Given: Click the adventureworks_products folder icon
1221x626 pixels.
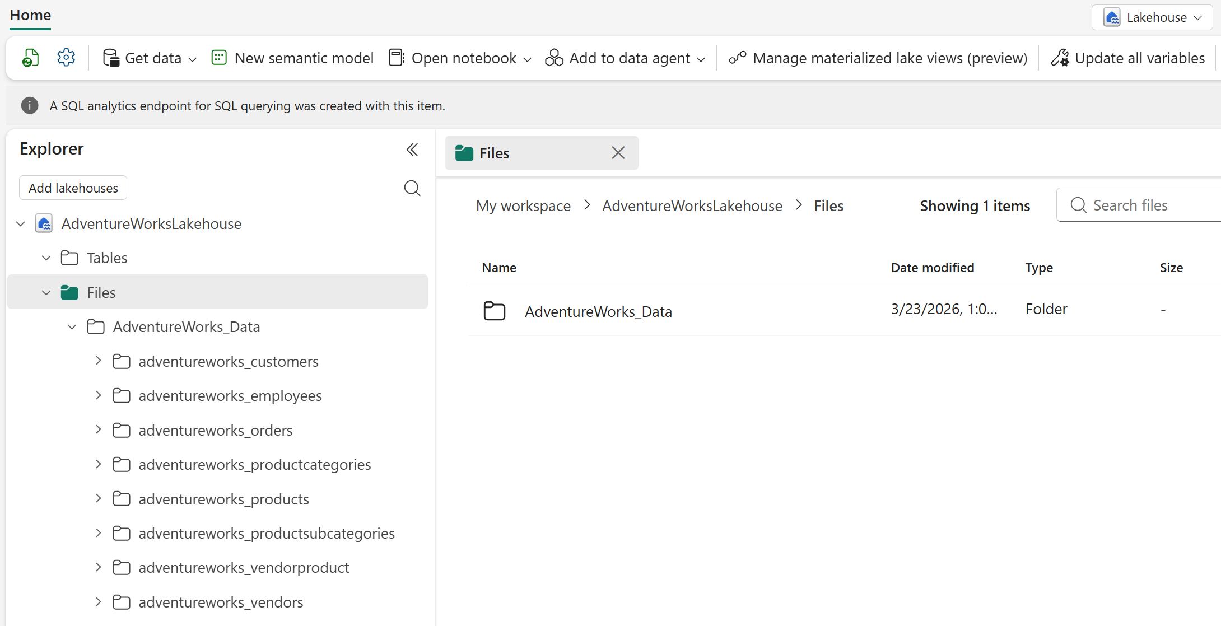Looking at the screenshot, I should click(122, 499).
